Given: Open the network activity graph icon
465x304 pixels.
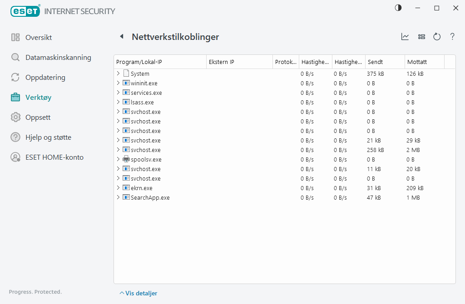Looking at the screenshot, I should tap(405, 37).
